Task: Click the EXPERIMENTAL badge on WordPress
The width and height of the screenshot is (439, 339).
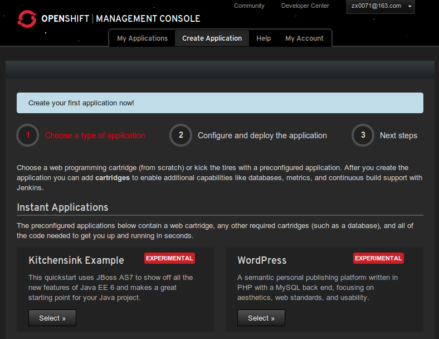Action: pyautogui.click(x=378, y=258)
